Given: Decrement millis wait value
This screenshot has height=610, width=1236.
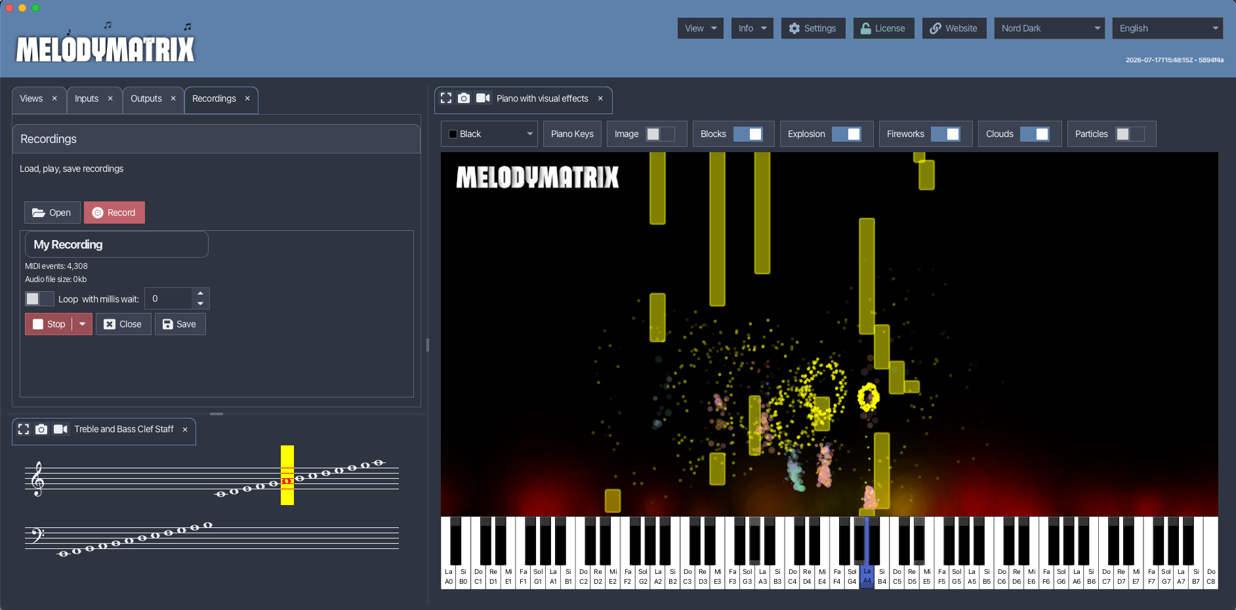Looking at the screenshot, I should click(x=201, y=304).
